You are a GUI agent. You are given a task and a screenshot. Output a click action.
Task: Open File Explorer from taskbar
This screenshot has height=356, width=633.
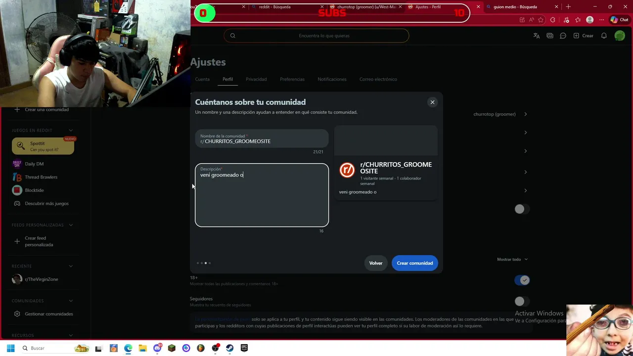tap(142, 348)
